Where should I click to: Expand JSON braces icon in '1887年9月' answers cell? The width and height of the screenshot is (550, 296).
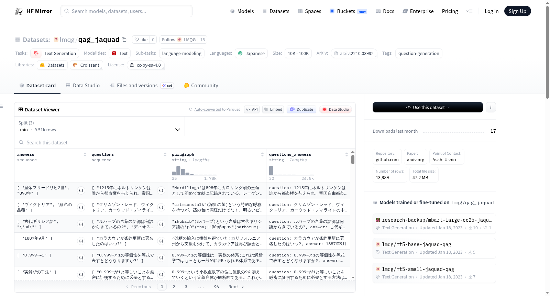tap(81, 241)
